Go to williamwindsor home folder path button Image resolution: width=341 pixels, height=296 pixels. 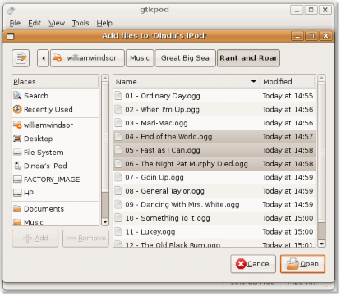[x=87, y=58]
